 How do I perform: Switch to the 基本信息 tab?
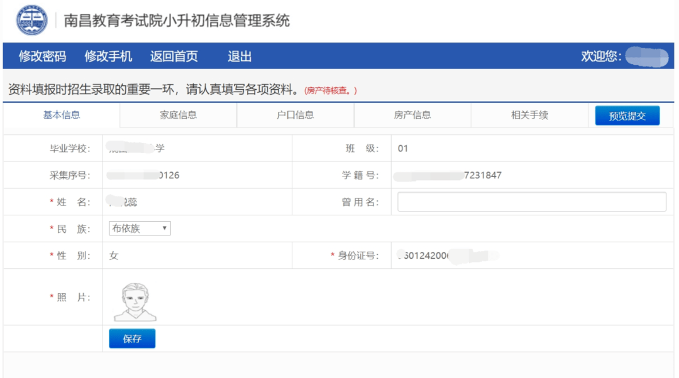(62, 115)
